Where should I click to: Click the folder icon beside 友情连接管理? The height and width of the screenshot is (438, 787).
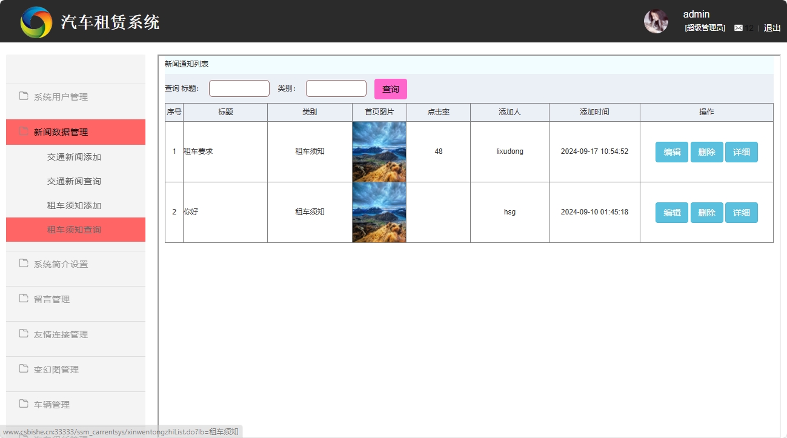[x=24, y=333]
